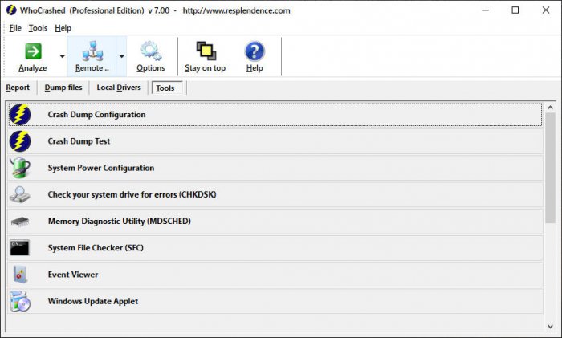
Task: Click the System File Checker console icon
Action: click(20, 248)
